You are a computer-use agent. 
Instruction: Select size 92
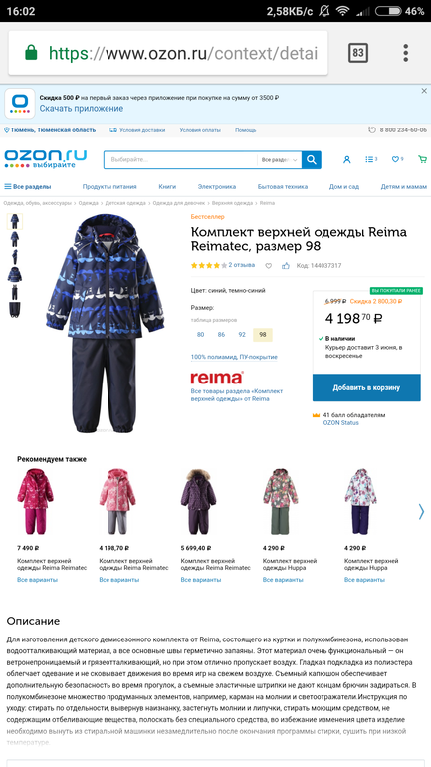click(x=242, y=335)
